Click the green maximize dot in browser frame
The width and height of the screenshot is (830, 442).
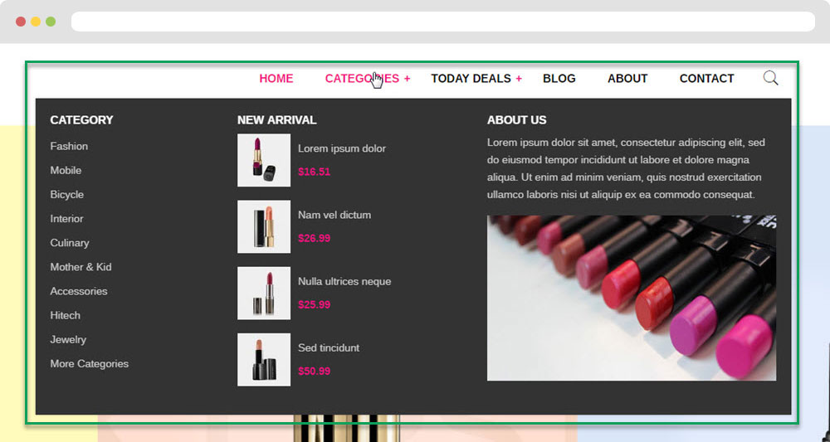tap(51, 22)
